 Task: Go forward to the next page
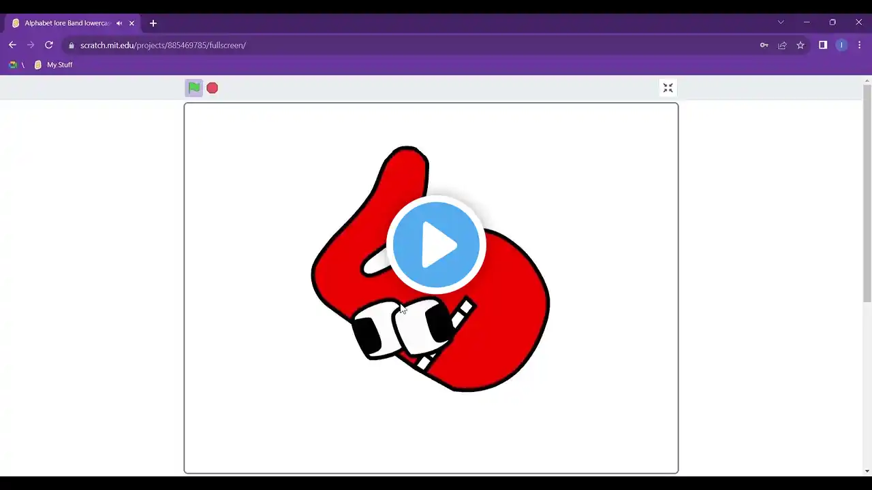(x=31, y=45)
